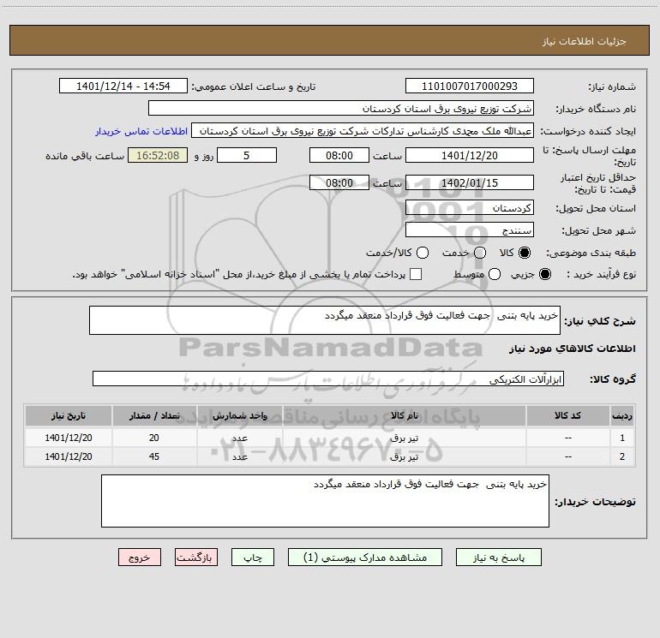Click the goods group field ابزارآلات الکتریکی

(328, 379)
